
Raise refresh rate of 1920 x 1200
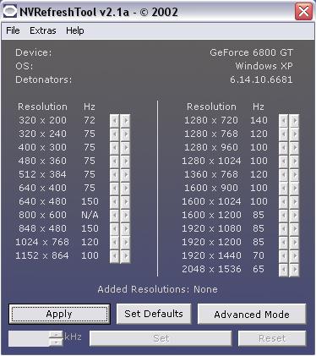pos(294,243)
